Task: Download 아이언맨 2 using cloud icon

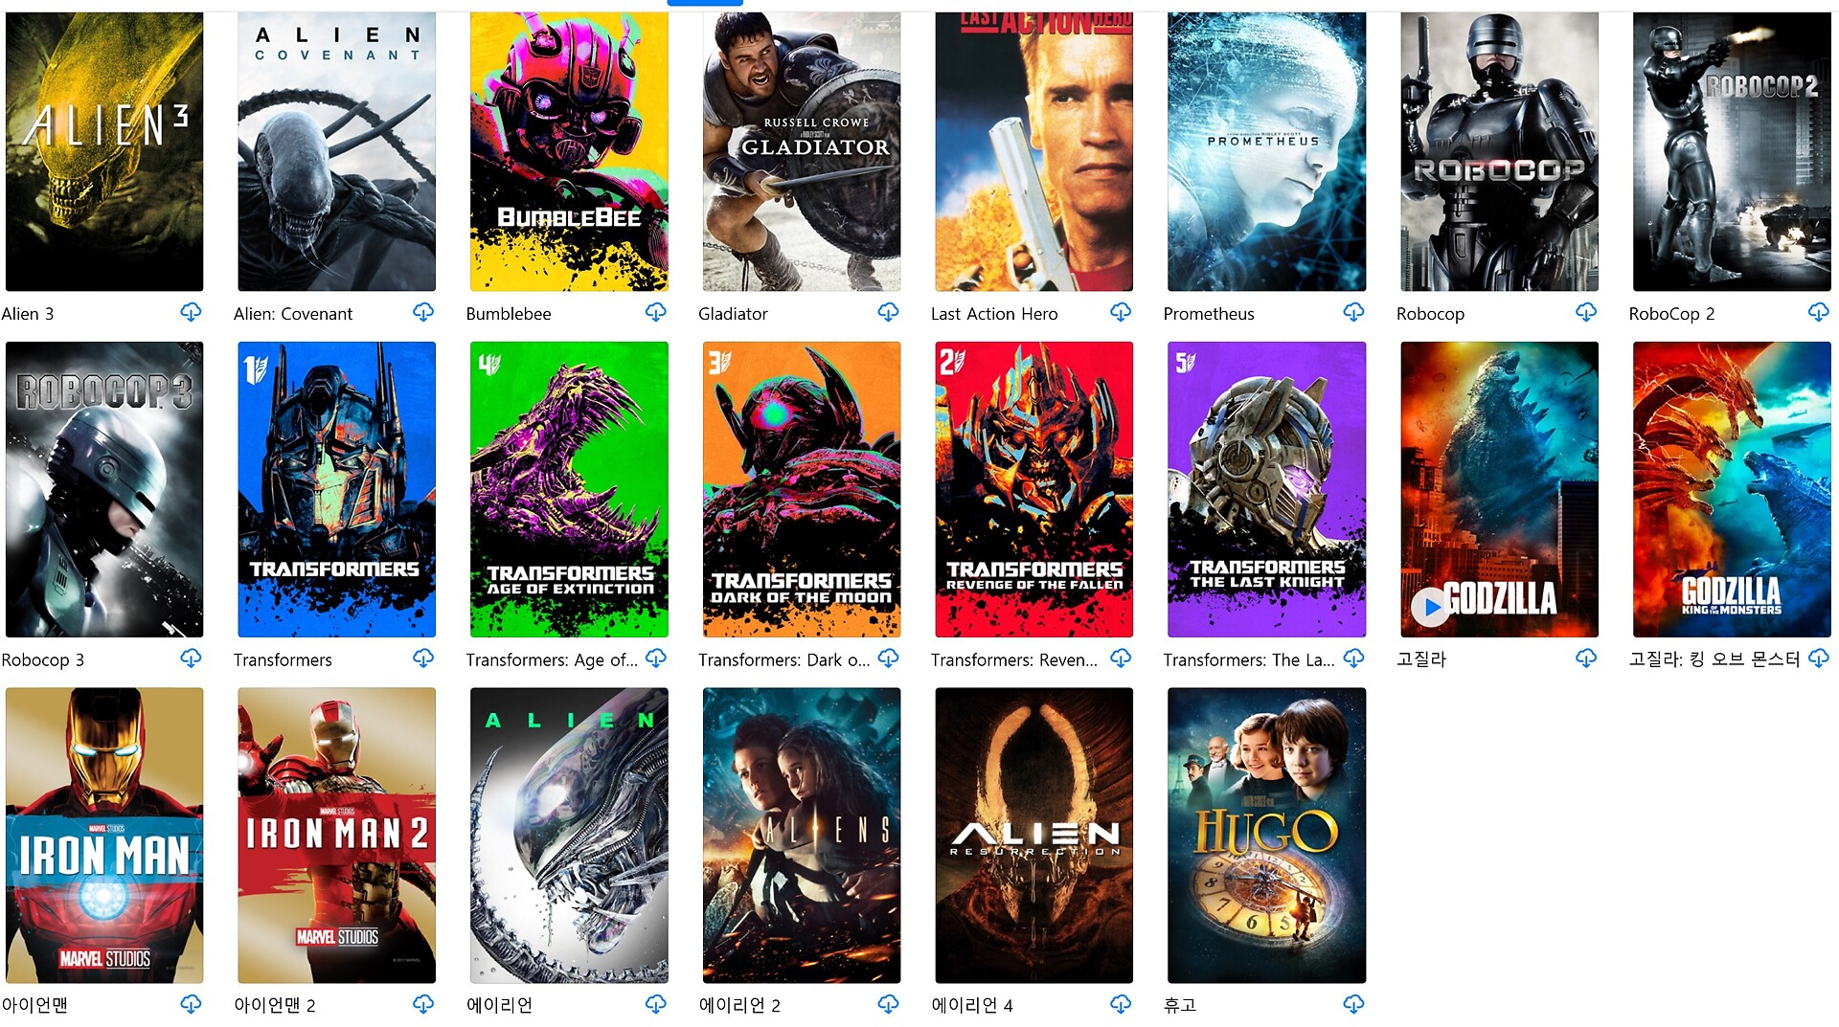Action: 423,1004
